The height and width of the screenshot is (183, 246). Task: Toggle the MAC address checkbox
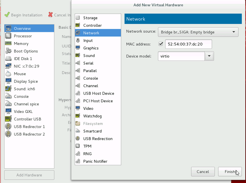tap(161, 44)
